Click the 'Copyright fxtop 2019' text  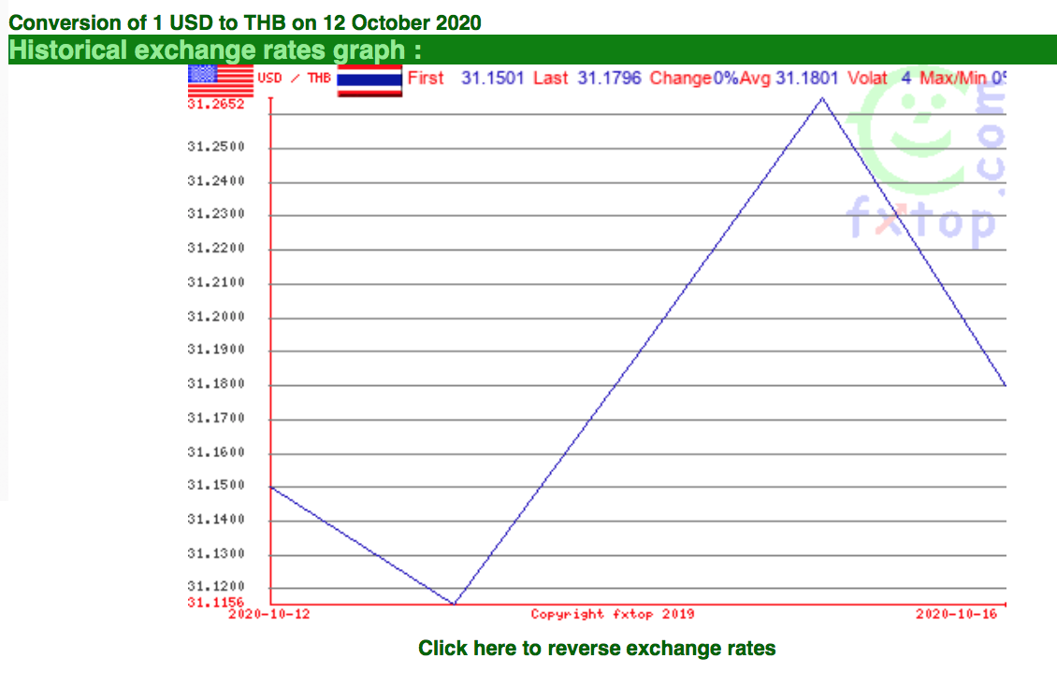coord(612,614)
